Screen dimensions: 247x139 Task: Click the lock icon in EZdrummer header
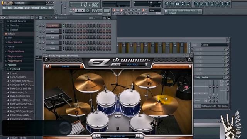[189, 66]
